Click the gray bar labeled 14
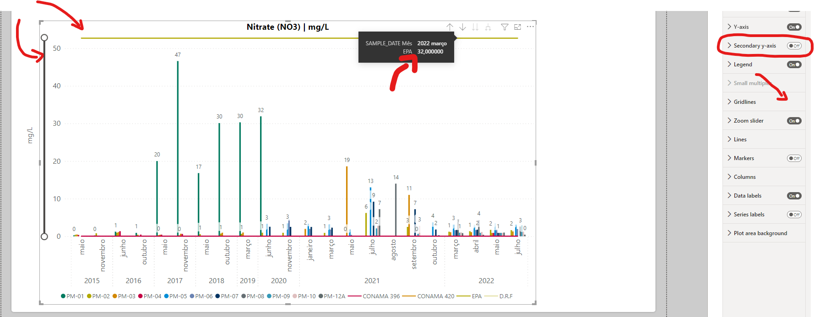Image resolution: width=814 pixels, height=317 pixels. click(x=396, y=210)
